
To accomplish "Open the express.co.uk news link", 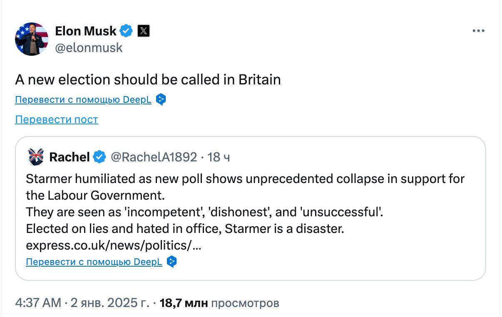I will point(113,245).
